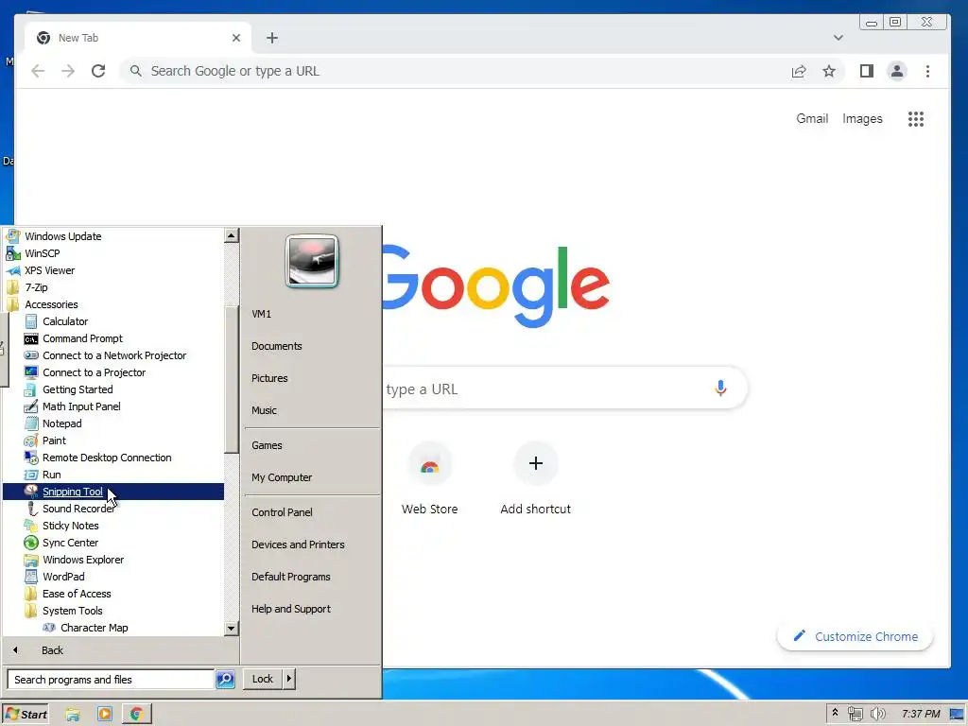The image size is (968, 726).
Task: Click the Chrome reload page icon
Action: 98,71
